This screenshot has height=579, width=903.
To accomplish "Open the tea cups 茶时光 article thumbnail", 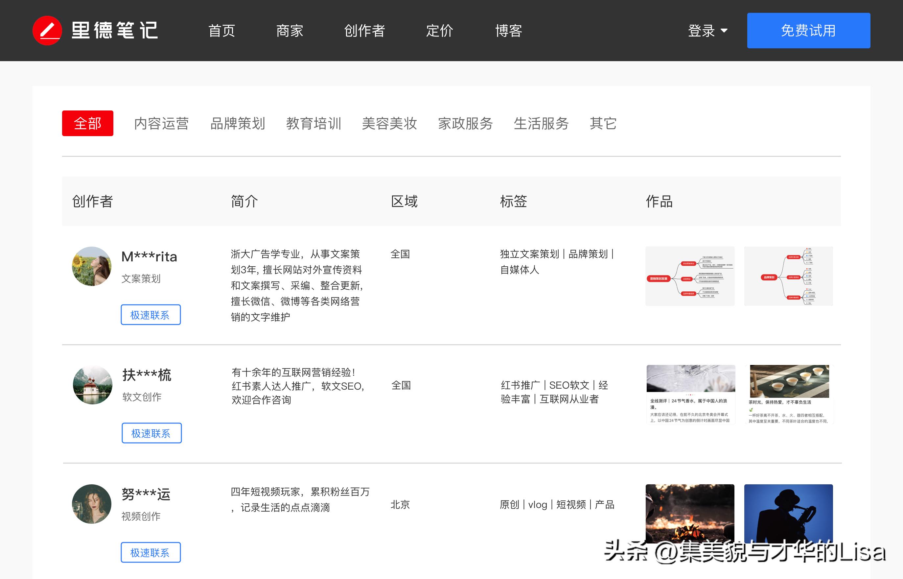I will (x=789, y=394).
